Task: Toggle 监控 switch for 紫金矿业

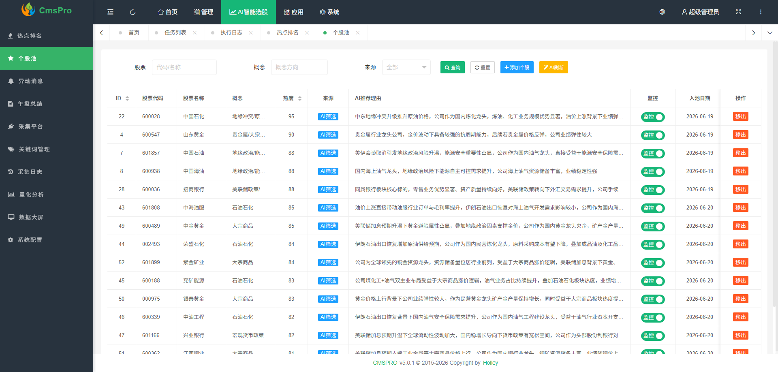Action: [653, 263]
